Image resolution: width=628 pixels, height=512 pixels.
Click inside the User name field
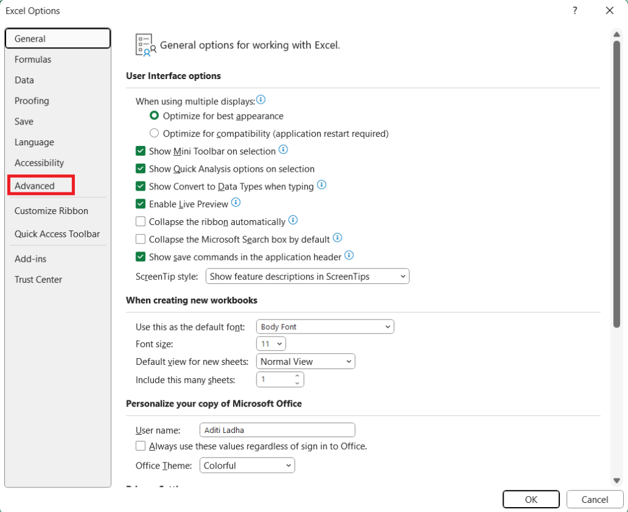[277, 429]
